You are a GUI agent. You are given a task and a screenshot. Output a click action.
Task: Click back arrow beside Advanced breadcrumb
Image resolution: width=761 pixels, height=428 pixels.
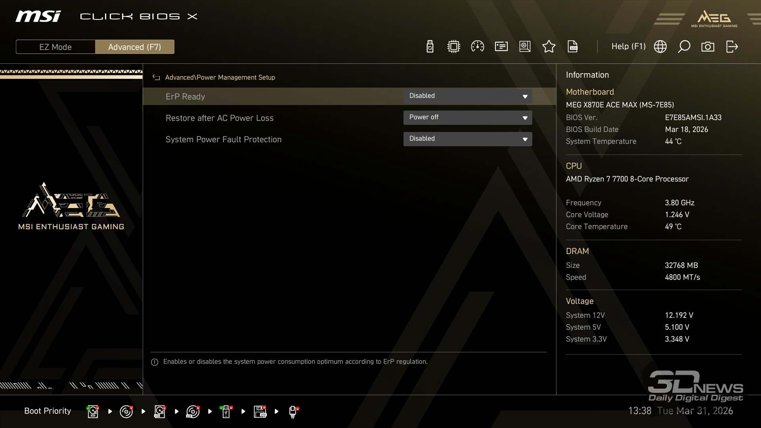click(x=156, y=78)
